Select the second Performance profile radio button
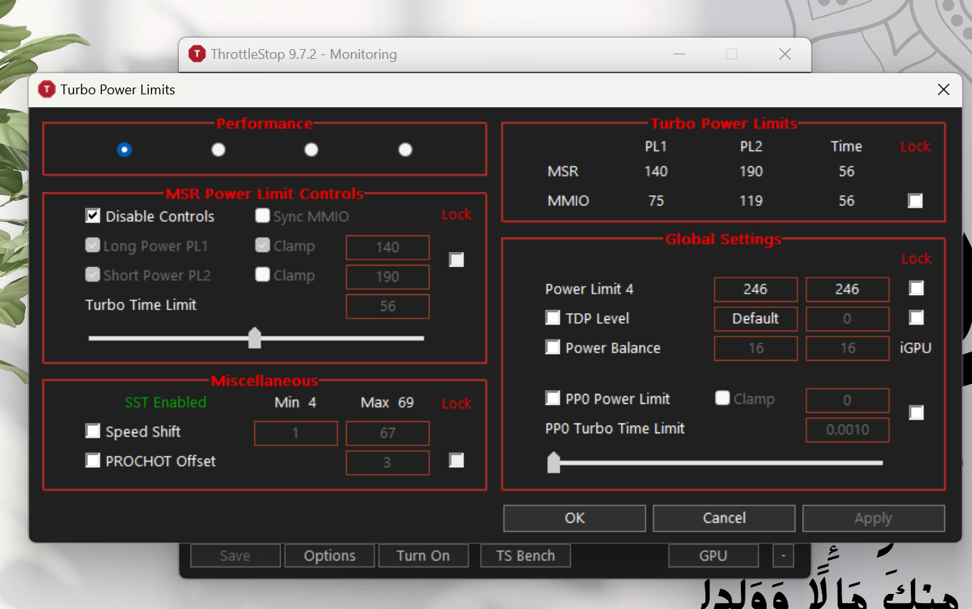The height and width of the screenshot is (609, 972). [x=218, y=149]
